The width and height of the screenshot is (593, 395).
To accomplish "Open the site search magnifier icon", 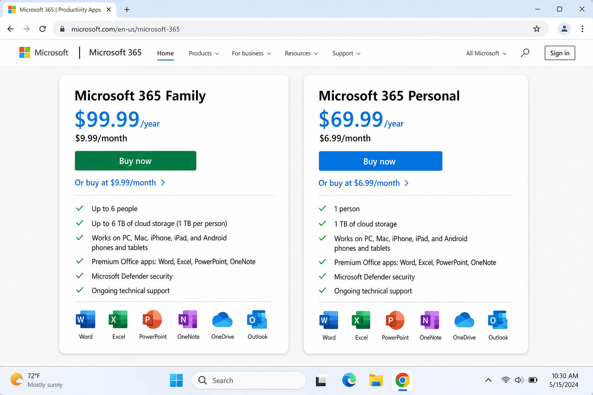I will tap(525, 53).
